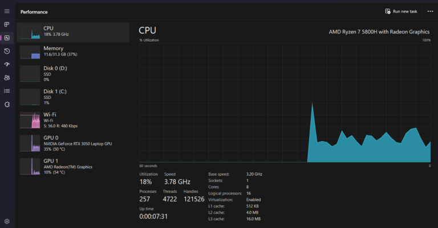Select GPU 0 NVIDIA GeForce entry

tap(73, 143)
